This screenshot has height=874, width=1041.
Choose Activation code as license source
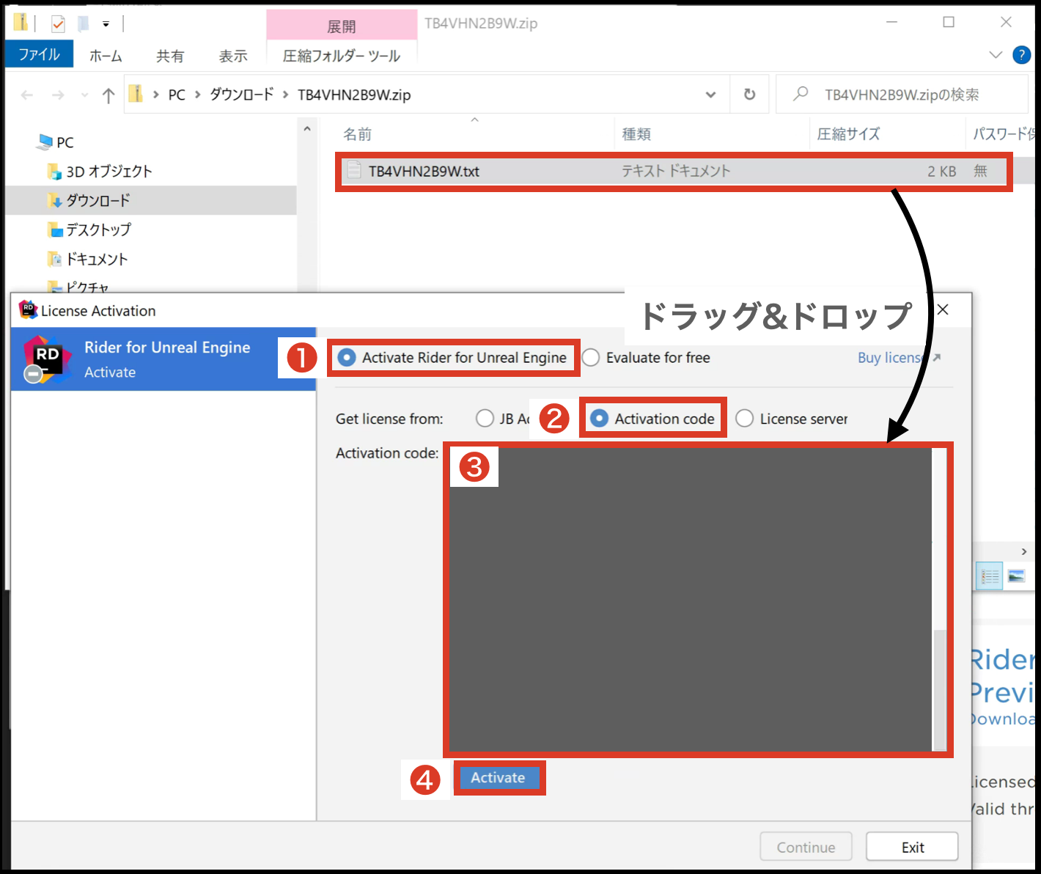point(599,419)
